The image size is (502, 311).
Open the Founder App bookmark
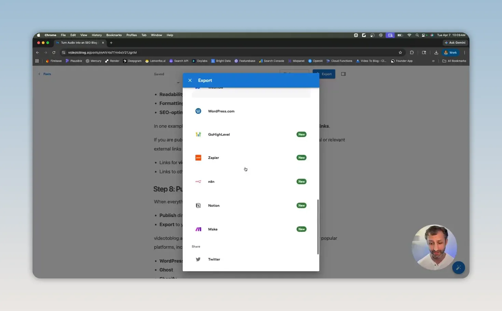[x=402, y=61]
